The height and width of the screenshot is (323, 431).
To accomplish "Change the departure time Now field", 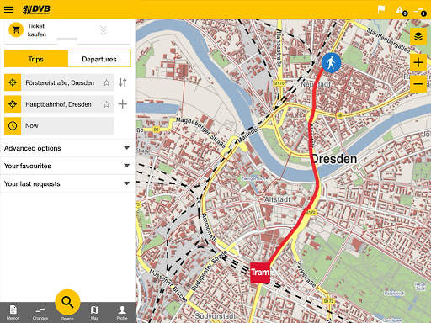I will (x=67, y=125).
